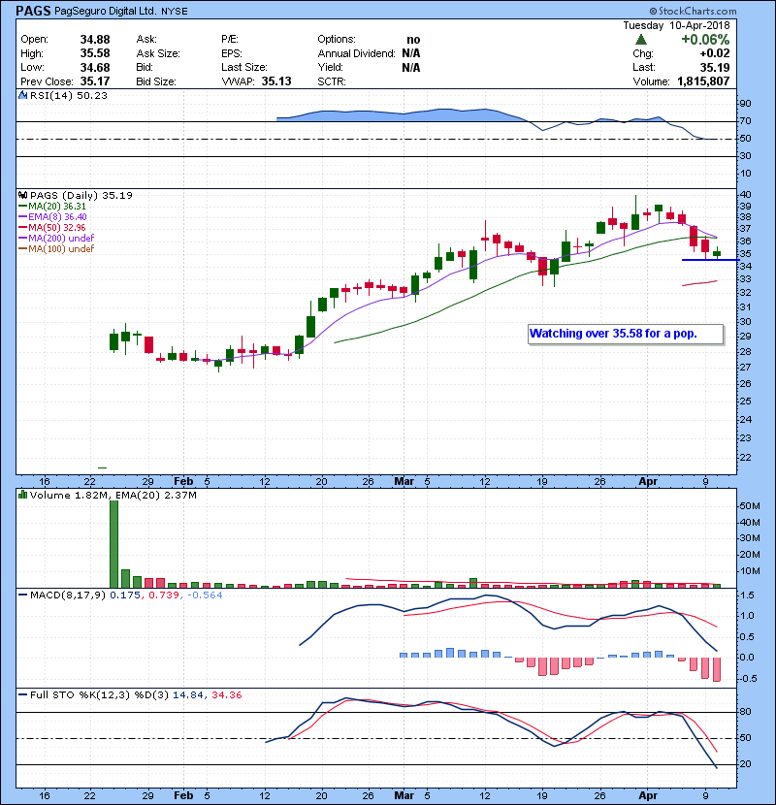Click the stochastic %D value 34.36
776x805 pixels.
click(x=226, y=695)
